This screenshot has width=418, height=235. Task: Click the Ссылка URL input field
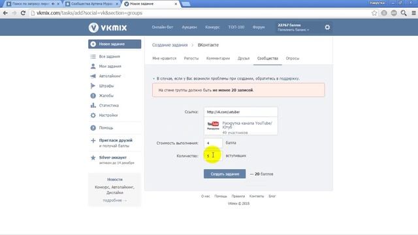[x=241, y=112]
